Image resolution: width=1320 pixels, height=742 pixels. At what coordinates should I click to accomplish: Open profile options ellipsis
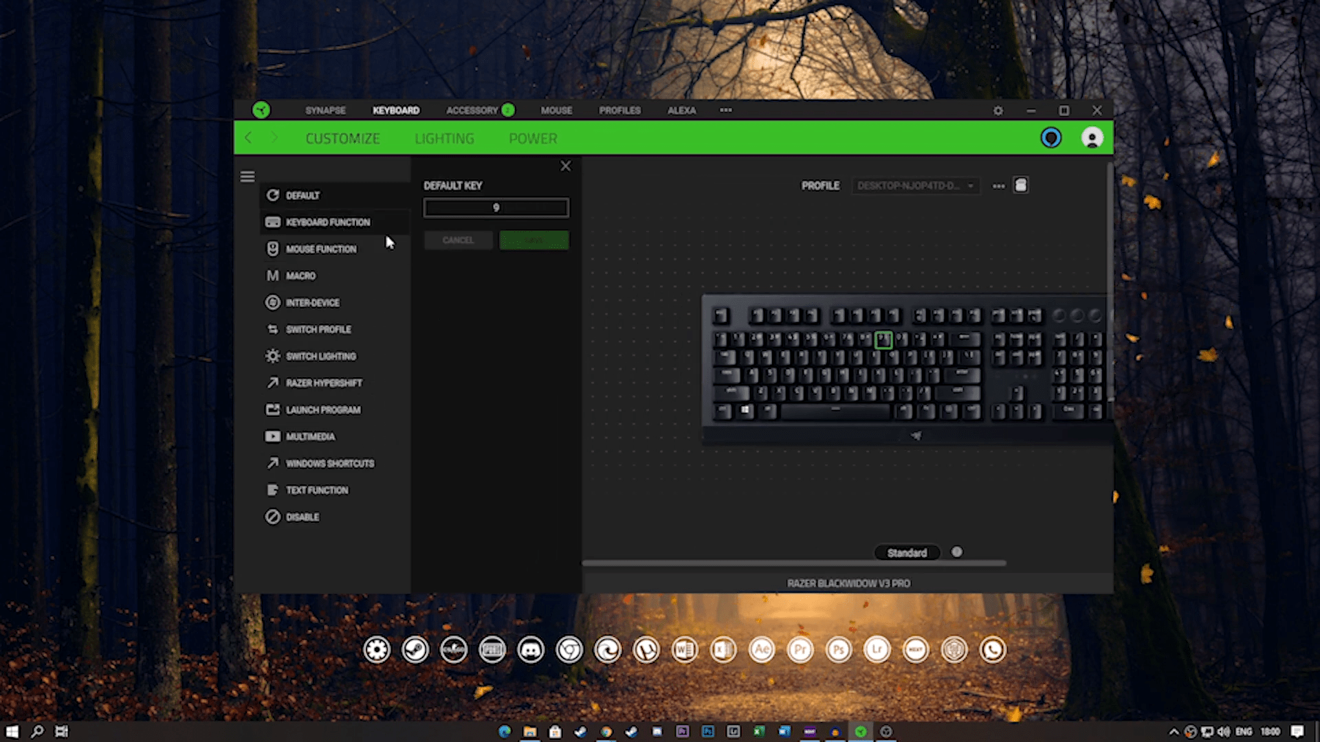click(998, 186)
